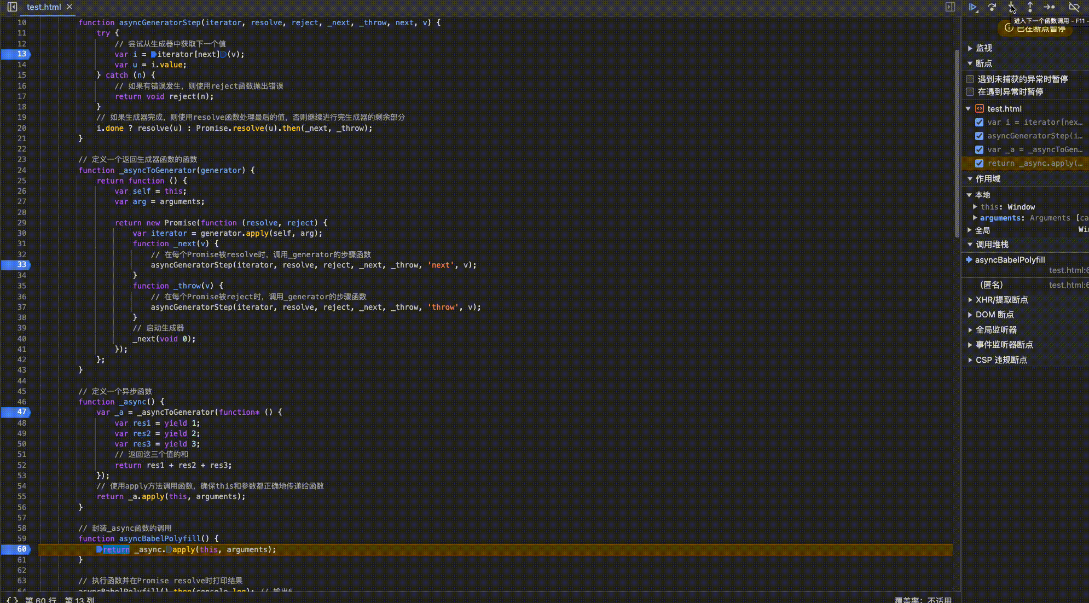Click the pretty print braces icon
The image size is (1089, 603).
(x=12, y=600)
